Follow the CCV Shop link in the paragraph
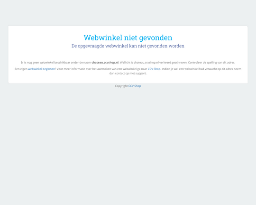Image resolution: width=256 pixels, height=205 pixels. [154, 69]
